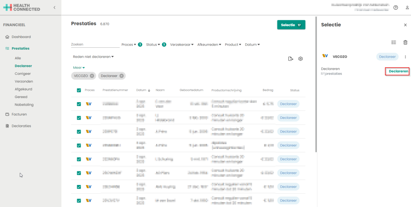Expand the Reden niet declareren dropdown

93,57
